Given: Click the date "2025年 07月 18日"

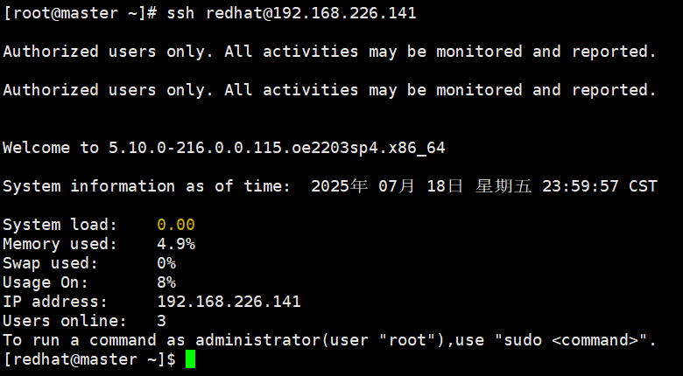Looking at the screenshot, I should 387,186.
